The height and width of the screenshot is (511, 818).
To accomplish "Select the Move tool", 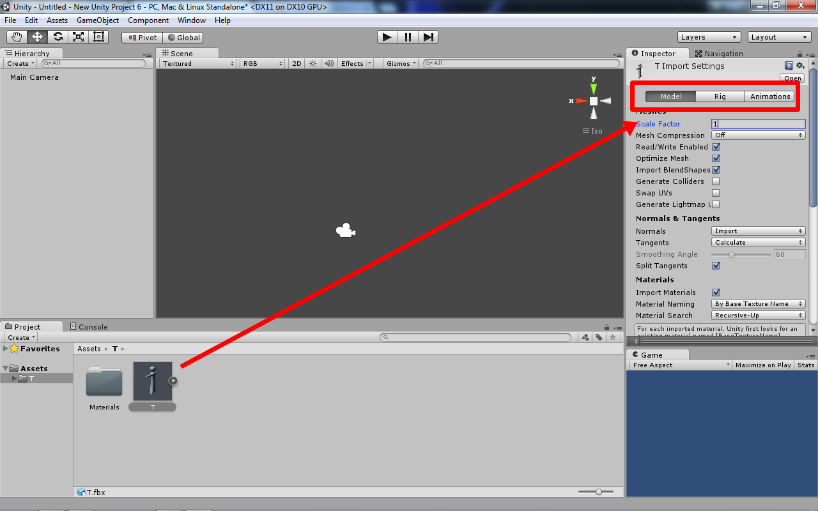I will (36, 37).
